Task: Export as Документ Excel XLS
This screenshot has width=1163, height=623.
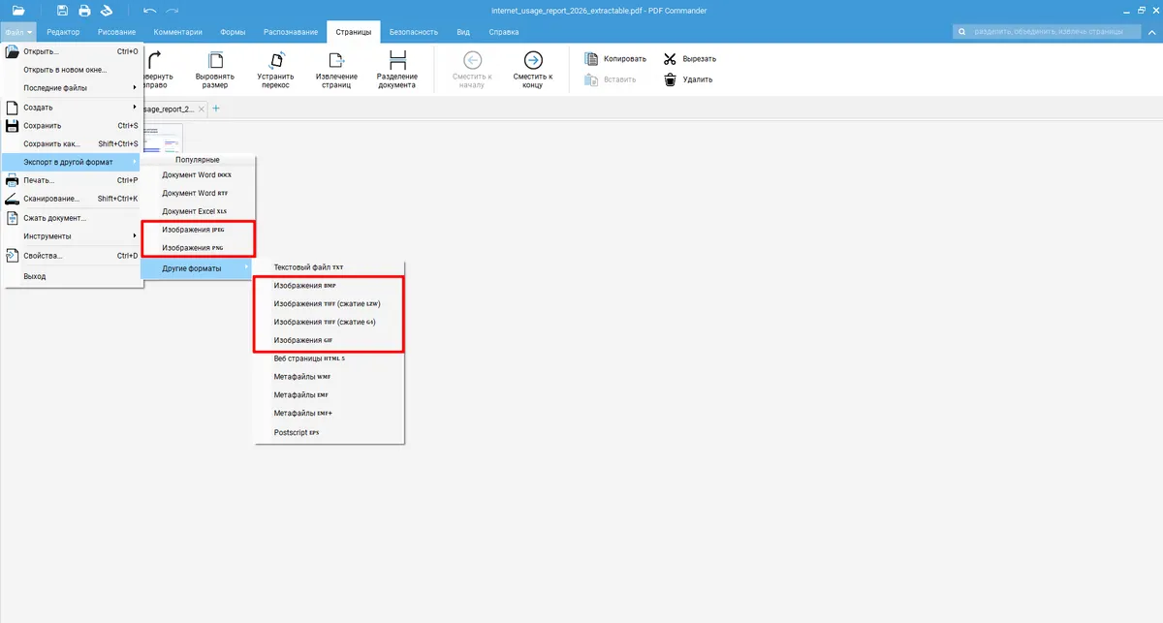Action: [x=198, y=211]
